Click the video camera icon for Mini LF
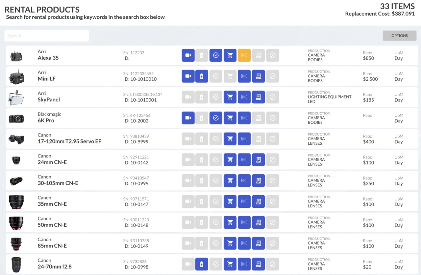Screen dimensions: 421x275 point(188,76)
